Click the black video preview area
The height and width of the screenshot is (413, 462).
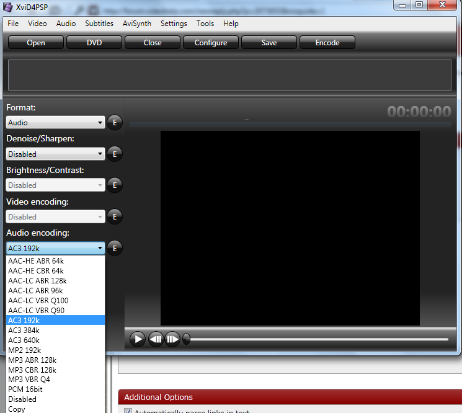tap(290, 228)
